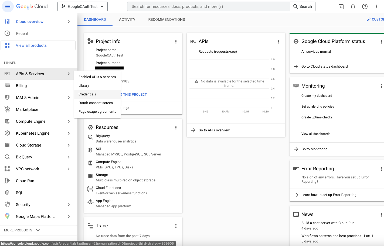Choose Credentials from the APIs submenu
Screen dimensions: 384x246
pos(97,94)
